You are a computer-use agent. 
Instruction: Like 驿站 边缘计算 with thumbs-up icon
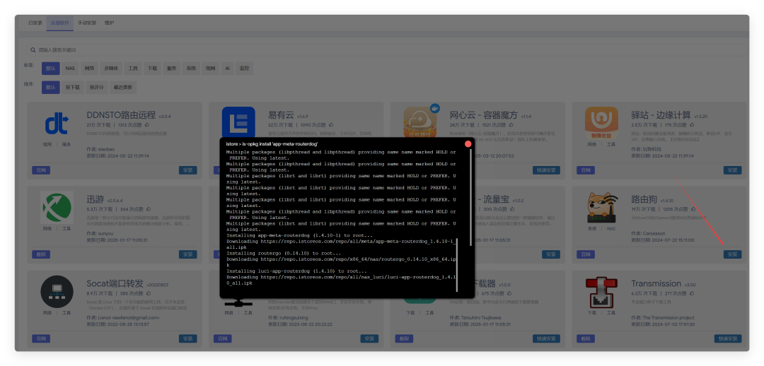(691, 125)
